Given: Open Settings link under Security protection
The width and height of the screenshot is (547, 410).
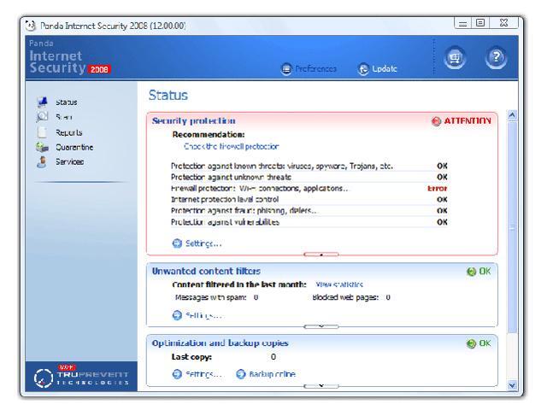Looking at the screenshot, I should [203, 243].
